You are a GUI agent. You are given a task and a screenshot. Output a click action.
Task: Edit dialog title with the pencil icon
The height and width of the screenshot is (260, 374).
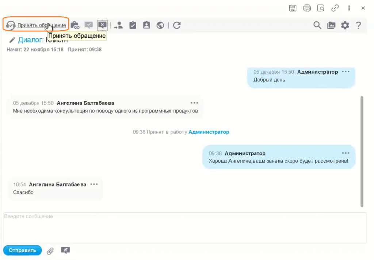point(12,40)
